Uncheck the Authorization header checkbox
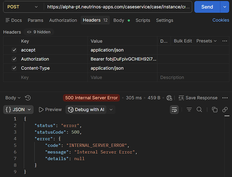This screenshot has height=177, width=232. pos(14,59)
